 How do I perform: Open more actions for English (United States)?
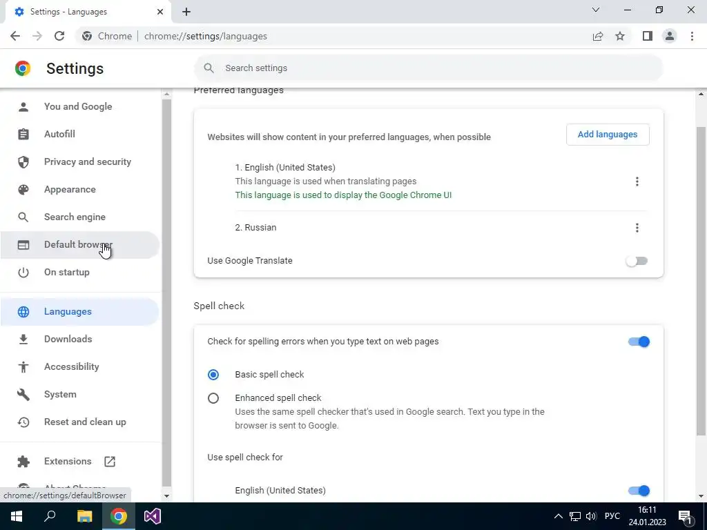coord(637,181)
